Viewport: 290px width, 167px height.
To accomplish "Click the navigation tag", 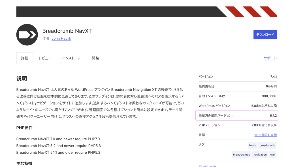I will pyautogui.click(x=260, y=155).
